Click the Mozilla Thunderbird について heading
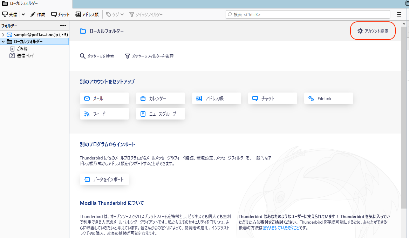This screenshot has height=238, width=409. tap(112, 203)
